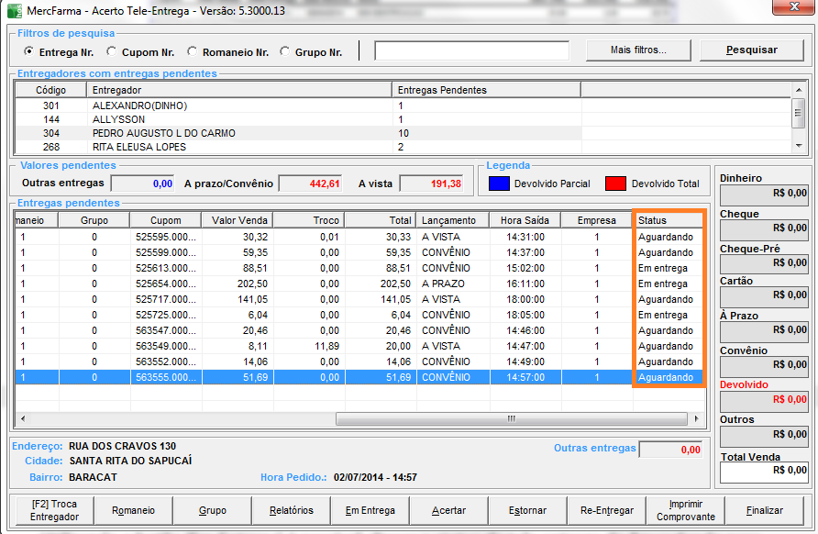Select the Entrega Nr. radio option
818x534 pixels.
[x=28, y=52]
